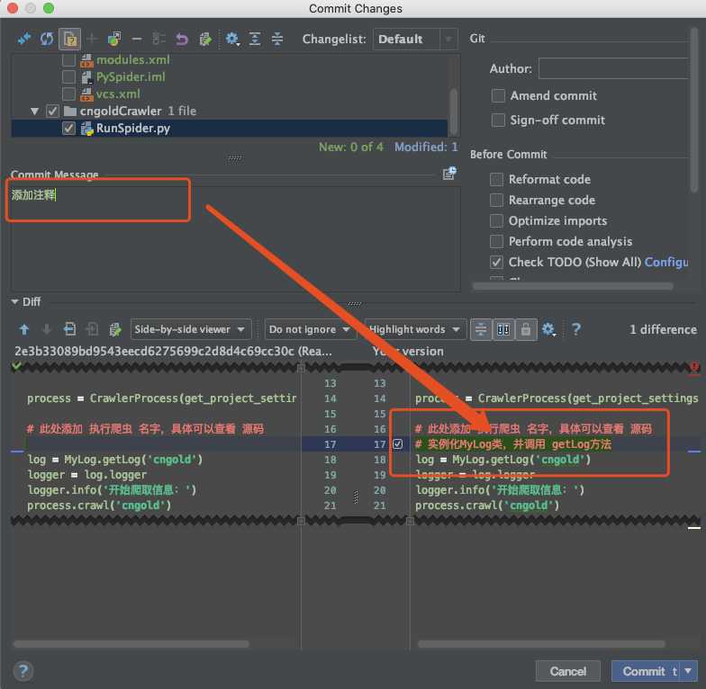Enable the Sign-off commit checkbox
The height and width of the screenshot is (689, 706).
pos(498,121)
